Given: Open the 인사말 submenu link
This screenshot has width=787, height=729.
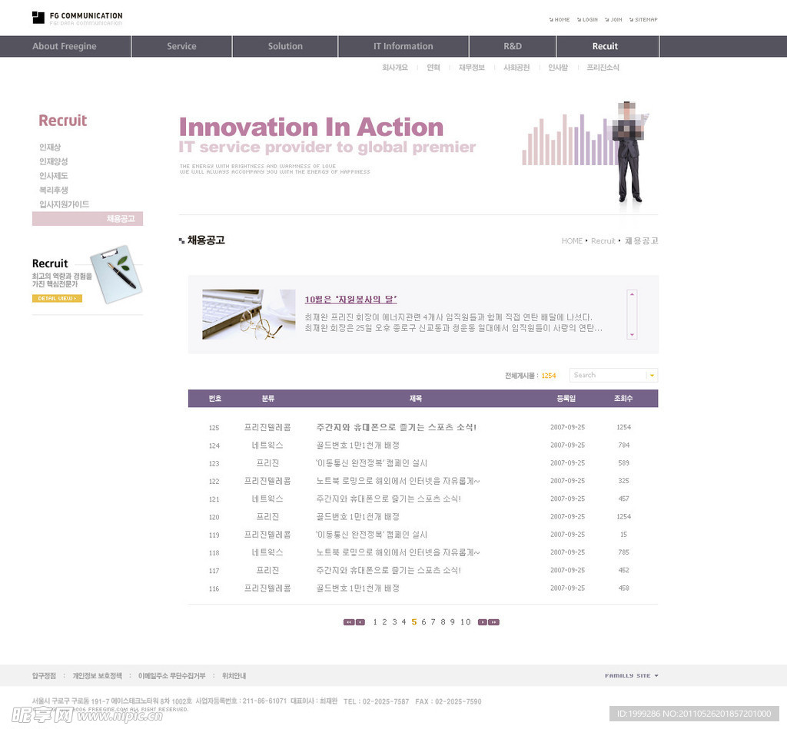Looking at the screenshot, I should click(558, 68).
